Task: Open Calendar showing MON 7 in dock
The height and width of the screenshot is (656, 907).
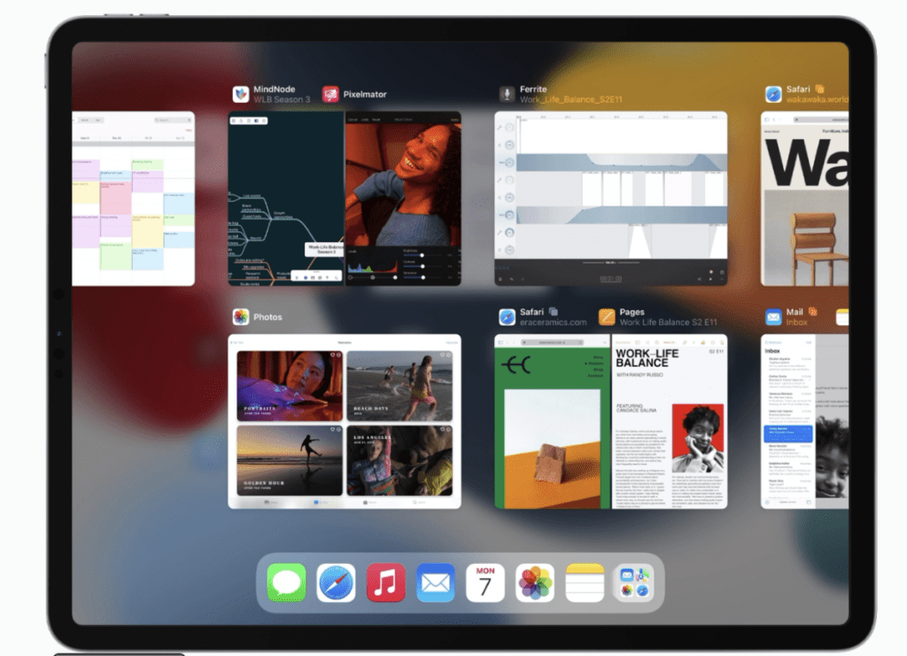Action: click(485, 582)
